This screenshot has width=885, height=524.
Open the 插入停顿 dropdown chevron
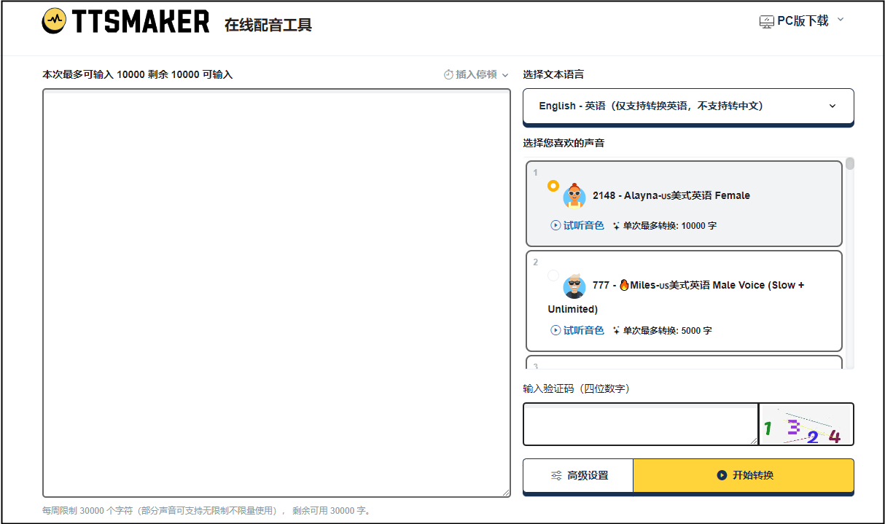click(x=505, y=75)
